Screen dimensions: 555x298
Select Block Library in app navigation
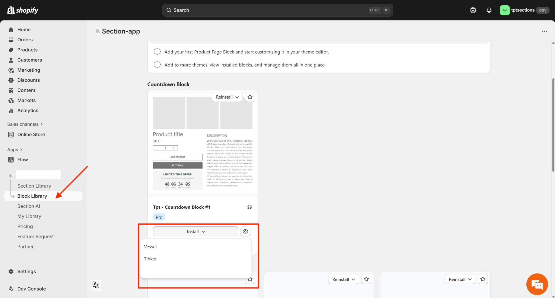pos(43,196)
